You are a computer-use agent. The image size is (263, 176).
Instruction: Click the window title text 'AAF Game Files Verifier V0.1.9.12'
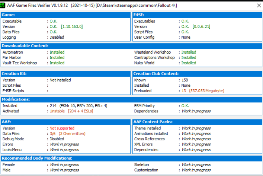(38, 5)
